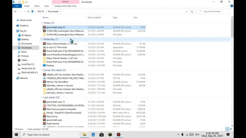This screenshot has height=138, width=246.
Task: Select grand-theft-auto (1) archive icon
Action: 45,102
